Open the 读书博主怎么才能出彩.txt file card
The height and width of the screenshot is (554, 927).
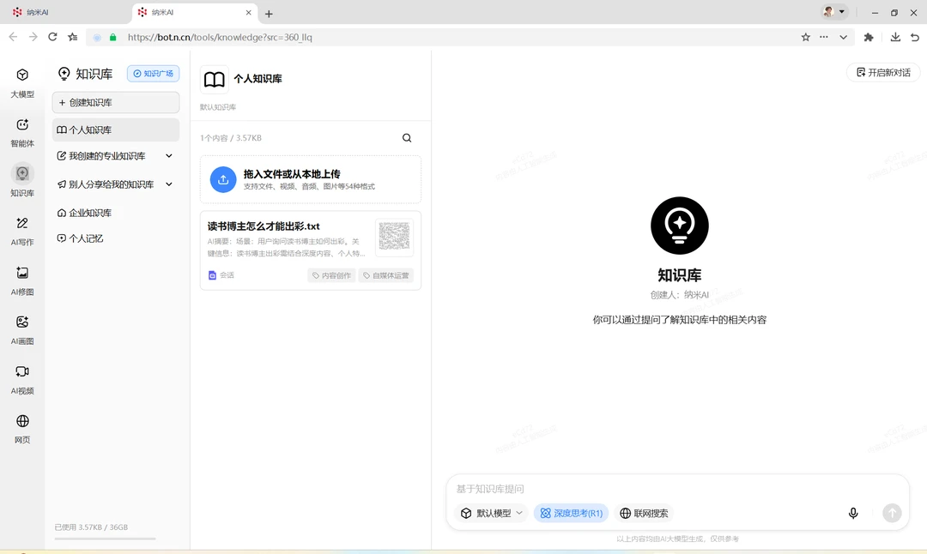point(311,250)
